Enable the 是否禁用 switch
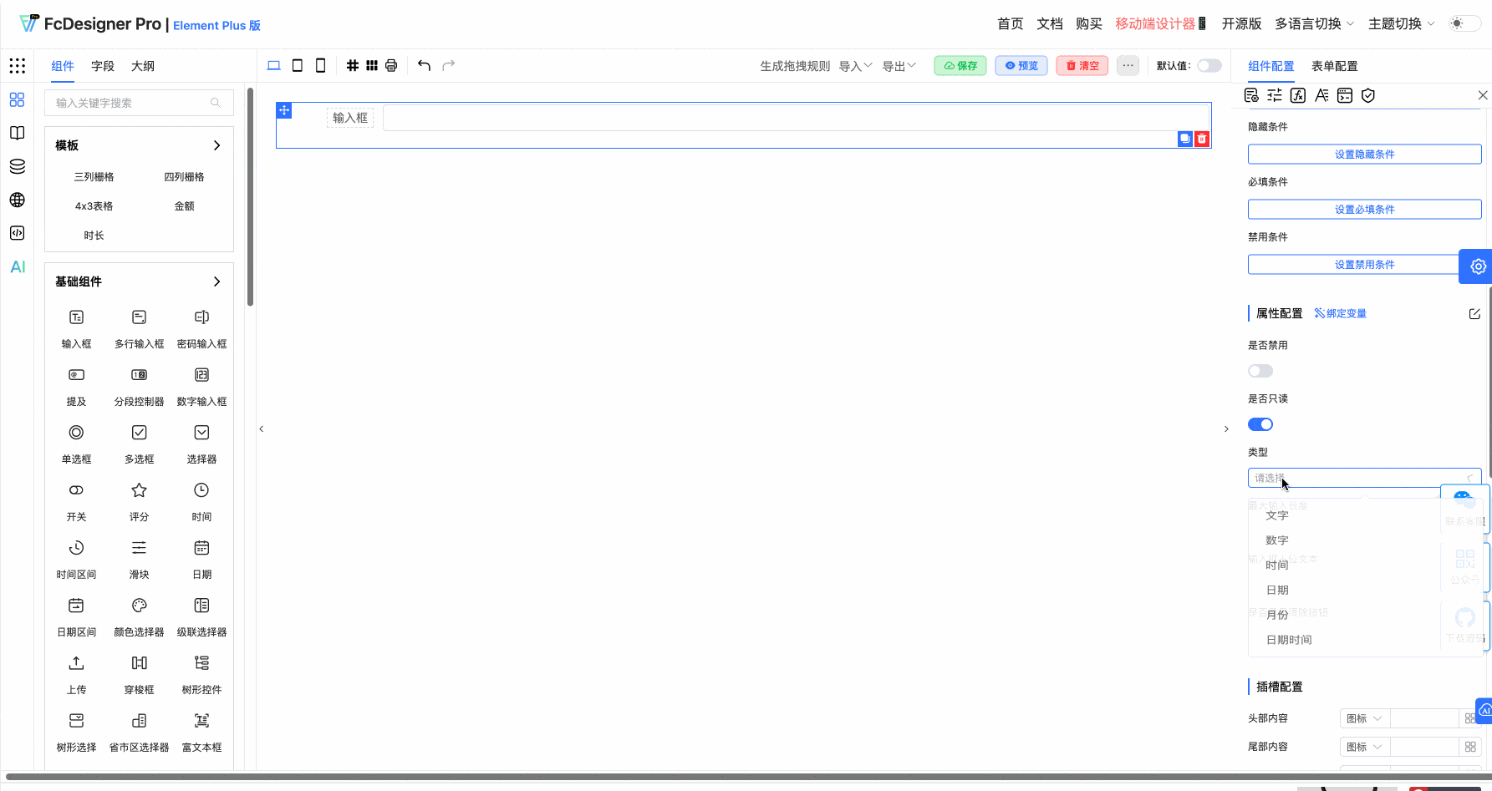The height and width of the screenshot is (791, 1492). (x=1260, y=371)
